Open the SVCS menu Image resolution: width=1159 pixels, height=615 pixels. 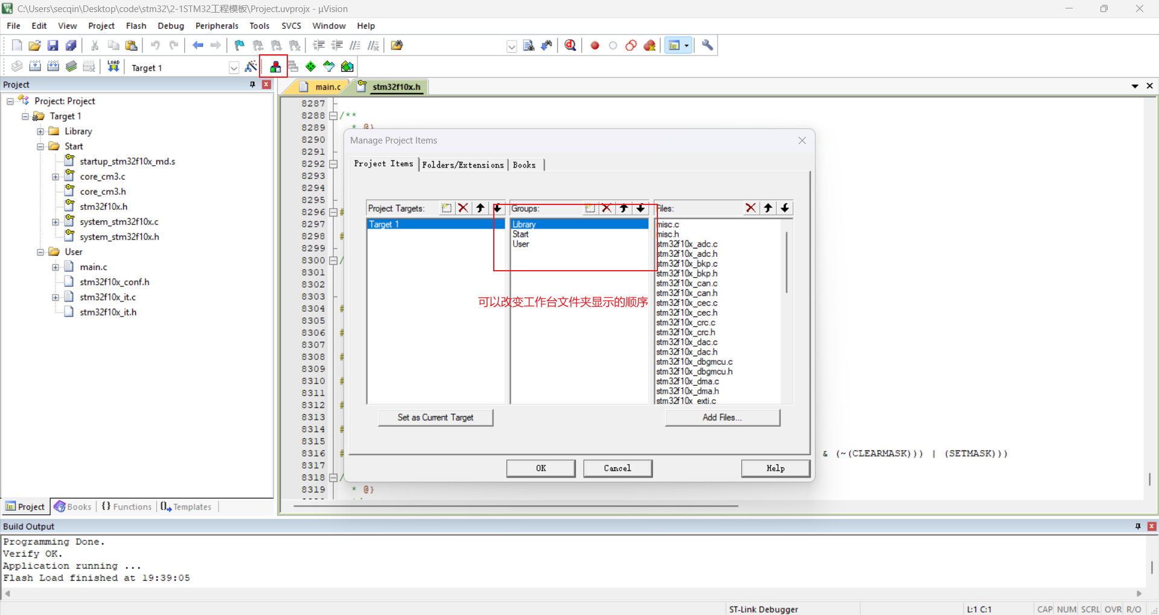pos(291,26)
